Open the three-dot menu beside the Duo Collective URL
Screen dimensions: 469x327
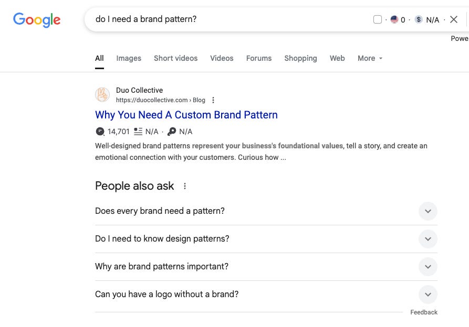(213, 100)
